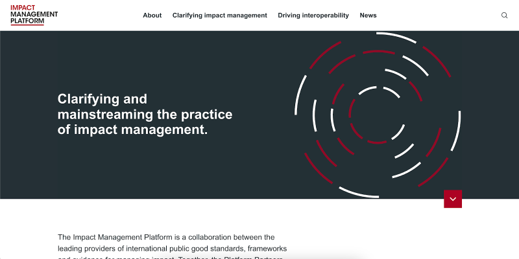
Task: Click paragraph starting 'The Impact Management Platform is'
Action: point(172,247)
